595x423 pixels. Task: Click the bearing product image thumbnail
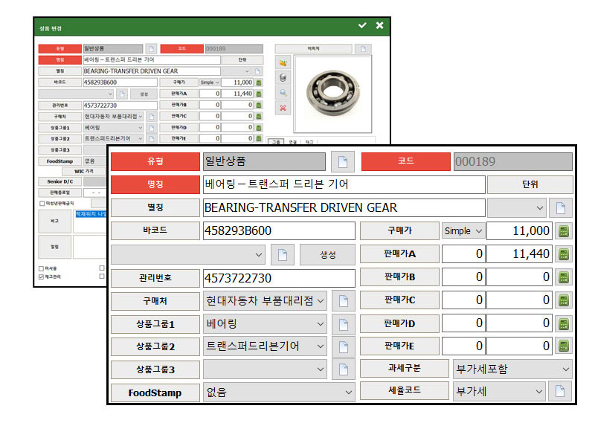(332, 94)
